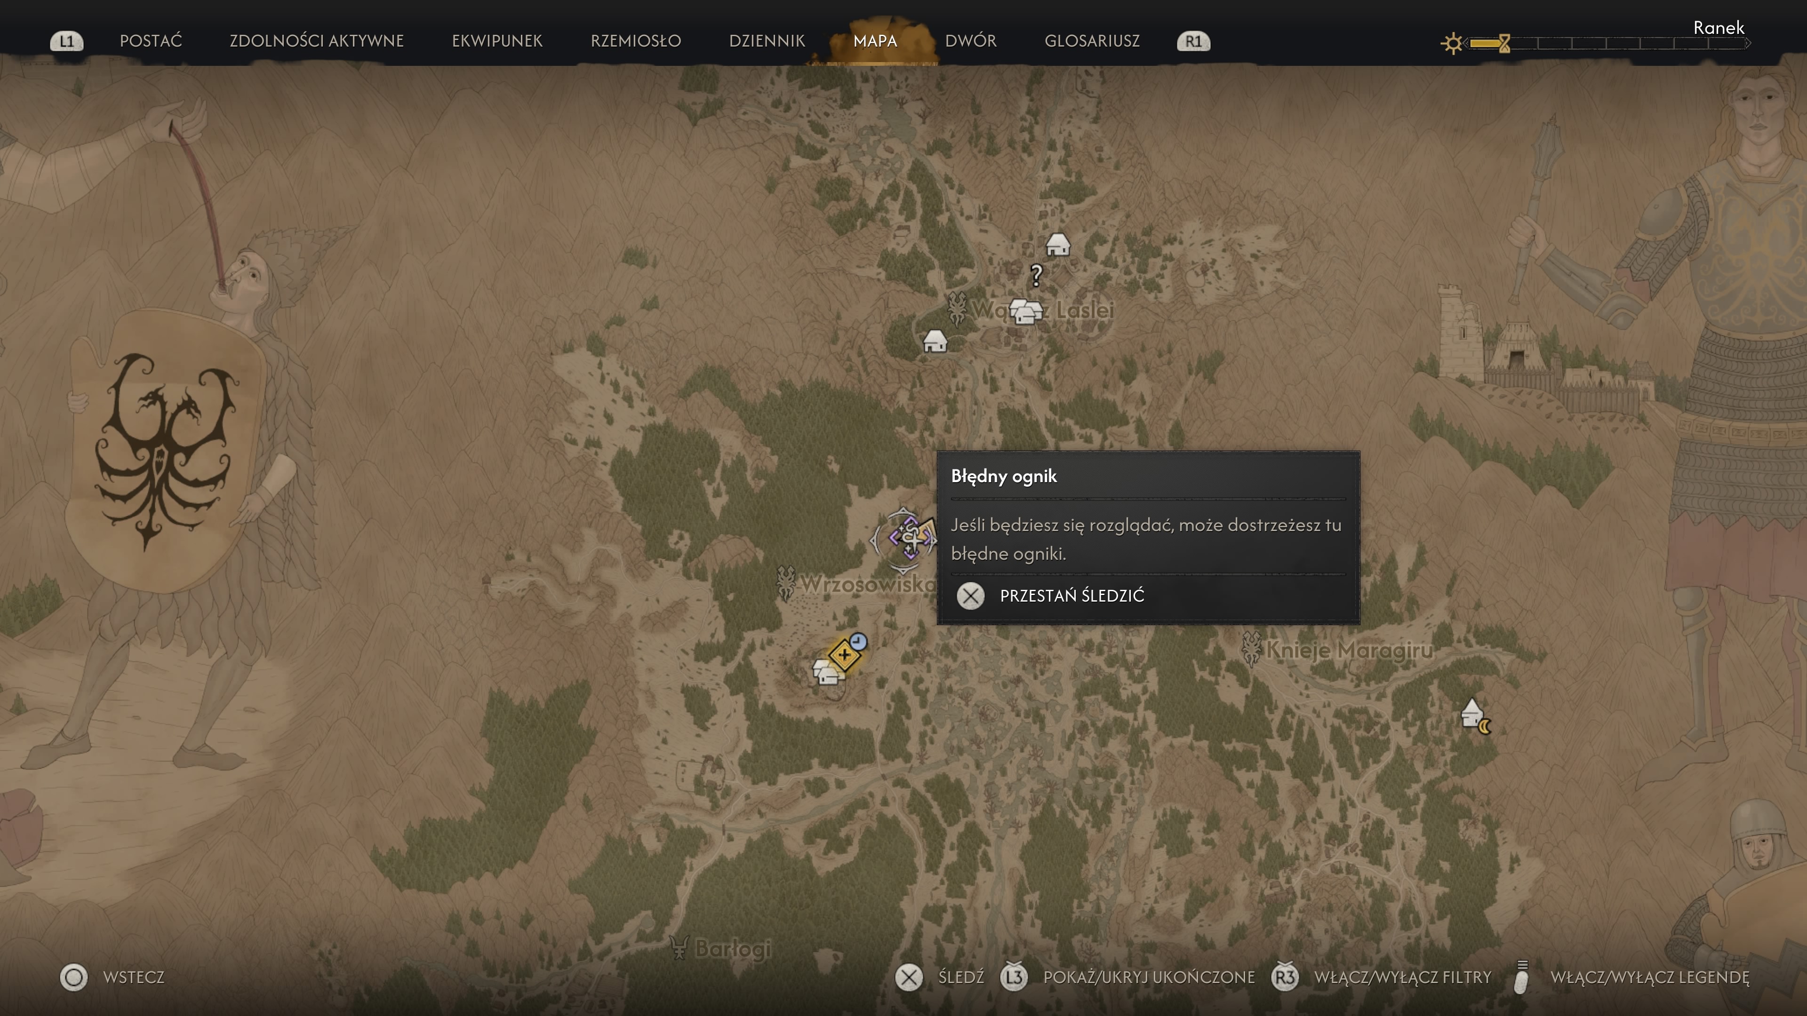Select the MAPA tab
The width and height of the screenshot is (1807, 1016).
tap(875, 40)
